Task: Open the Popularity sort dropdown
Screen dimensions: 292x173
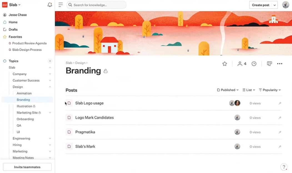Action: 270,90
